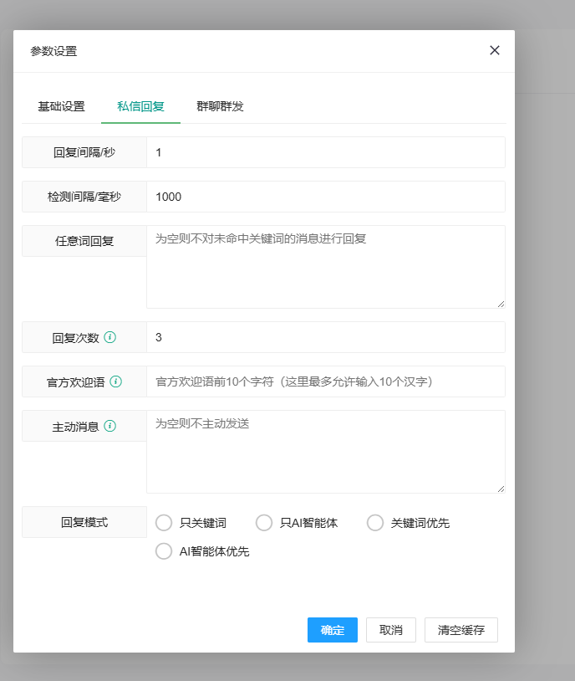575x681 pixels.
Task: Click inside the 主动消息 text area
Action: [x=325, y=451]
